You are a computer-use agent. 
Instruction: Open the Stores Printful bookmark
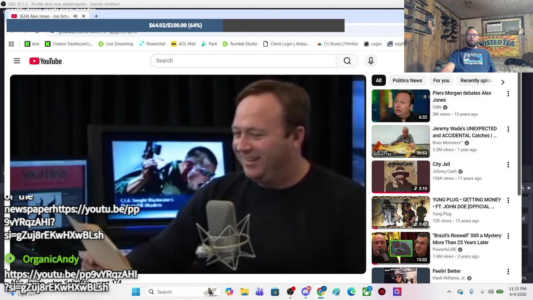coord(337,44)
